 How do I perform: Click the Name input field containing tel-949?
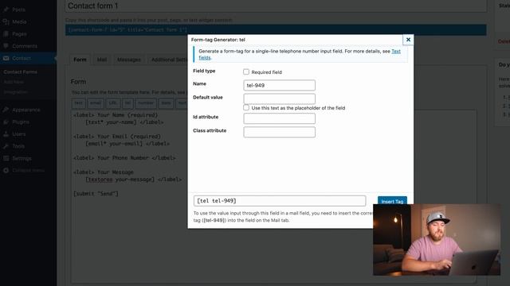point(280,85)
